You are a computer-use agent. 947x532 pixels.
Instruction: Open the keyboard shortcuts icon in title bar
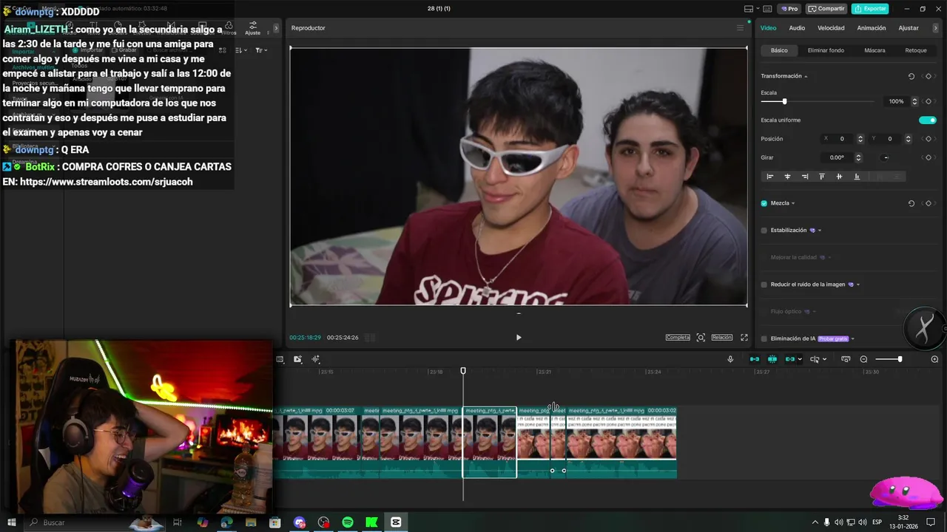pyautogui.click(x=768, y=9)
